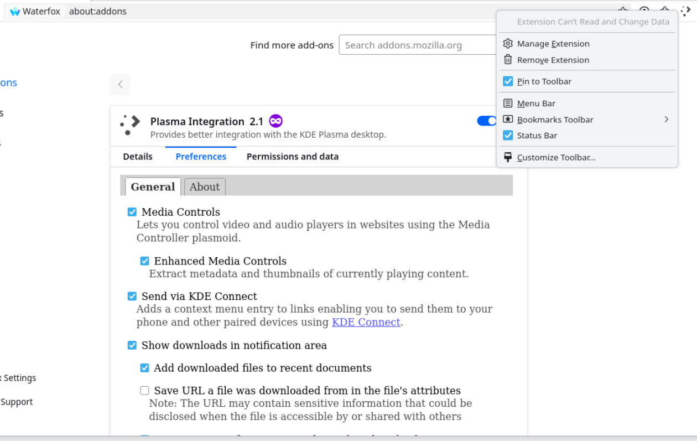
Task: Click 'Lets you control video and audio players' text
Action: tap(313, 231)
